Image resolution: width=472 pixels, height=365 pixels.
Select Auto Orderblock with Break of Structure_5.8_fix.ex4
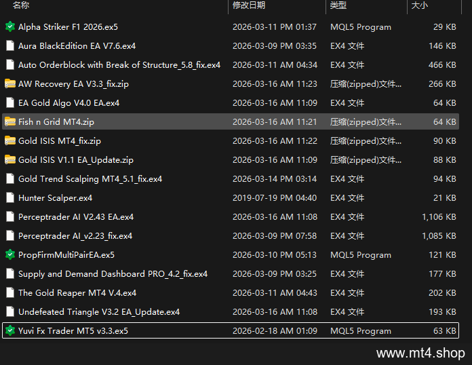pos(119,64)
